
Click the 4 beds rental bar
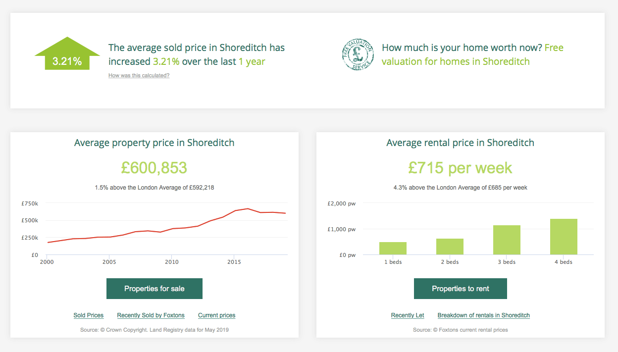pos(564,237)
